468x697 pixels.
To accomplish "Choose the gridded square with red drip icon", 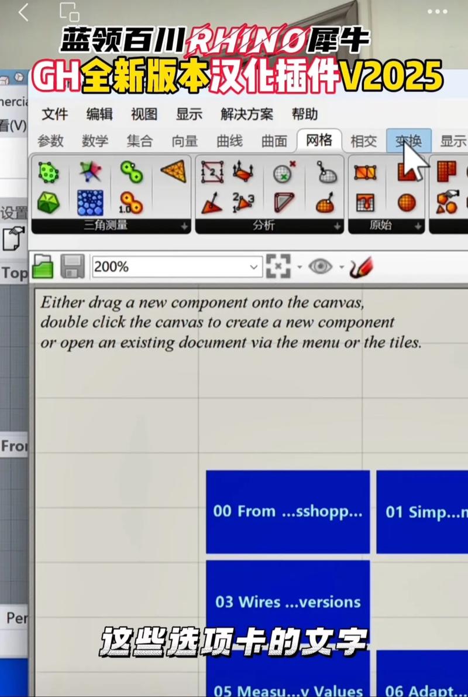I will [365, 203].
